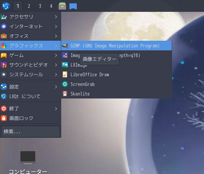Launch GIMP (GNU Image Manipulation Program)

pos(116,46)
